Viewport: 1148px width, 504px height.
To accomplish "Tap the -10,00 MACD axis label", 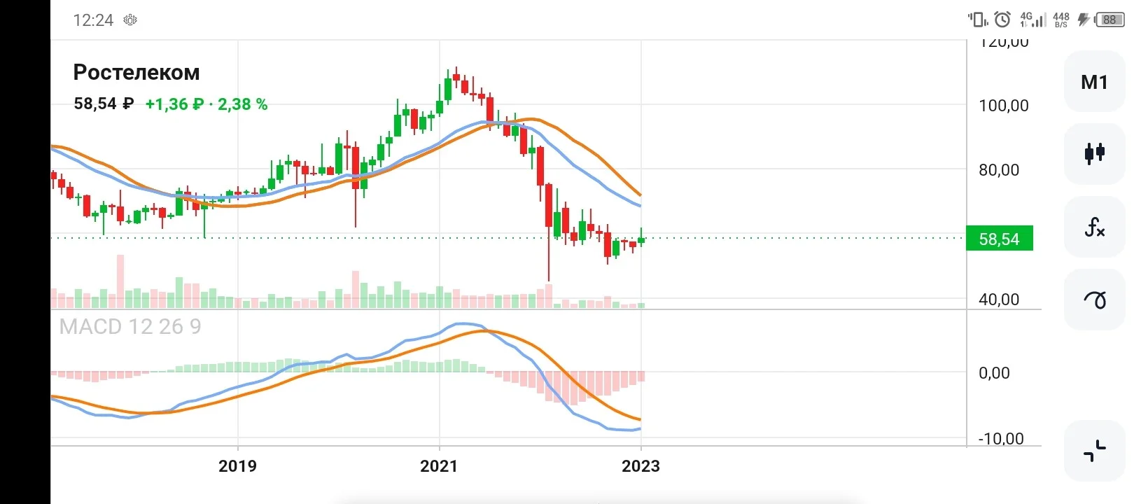I will tap(1001, 439).
